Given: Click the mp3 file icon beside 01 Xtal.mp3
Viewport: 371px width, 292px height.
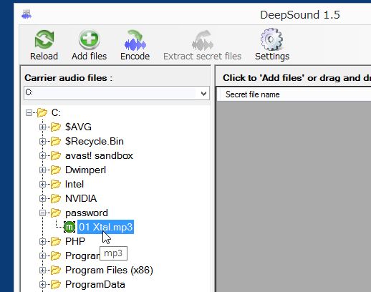Looking at the screenshot, I should pos(69,227).
